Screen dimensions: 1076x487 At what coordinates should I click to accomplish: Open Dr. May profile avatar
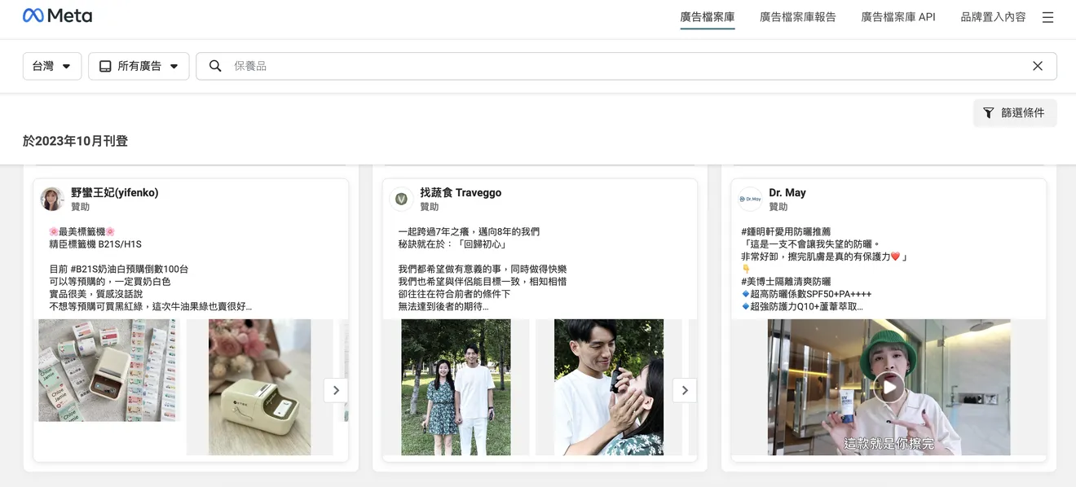point(750,199)
